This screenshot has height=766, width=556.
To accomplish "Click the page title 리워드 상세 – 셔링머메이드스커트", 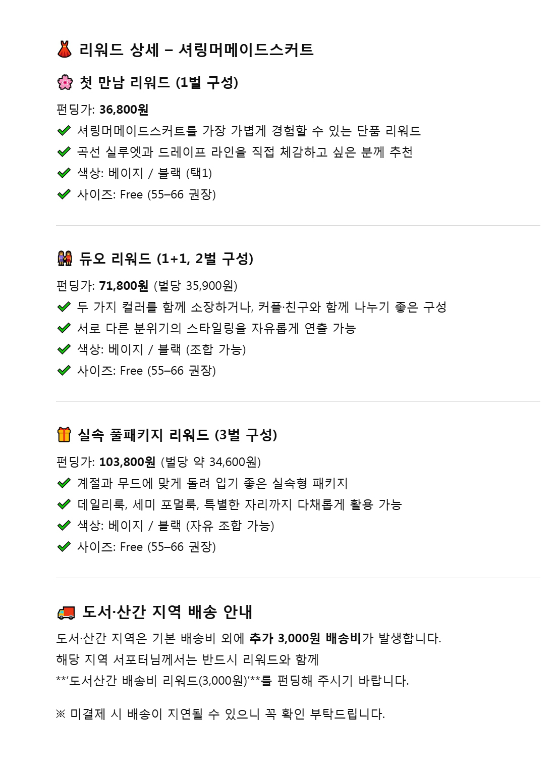I will [196, 50].
